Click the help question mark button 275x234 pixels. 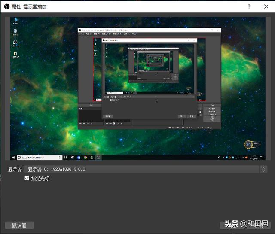249,7
